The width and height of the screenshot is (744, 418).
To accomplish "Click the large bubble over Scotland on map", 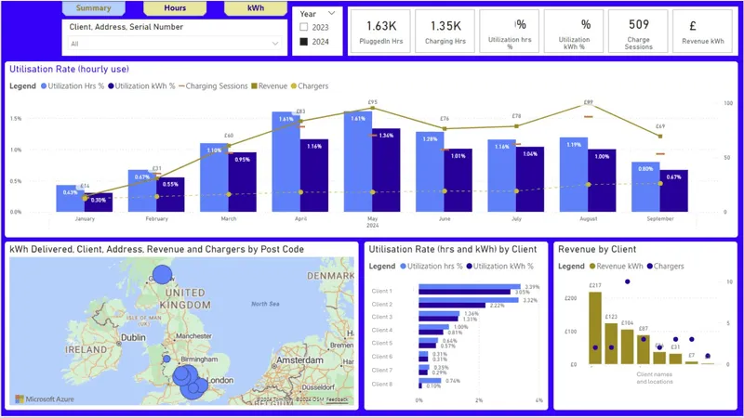I will pos(162,274).
